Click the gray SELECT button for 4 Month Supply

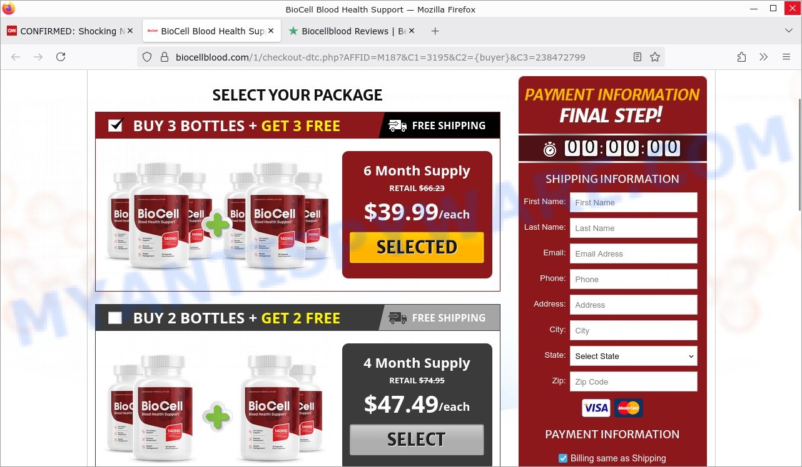417,440
